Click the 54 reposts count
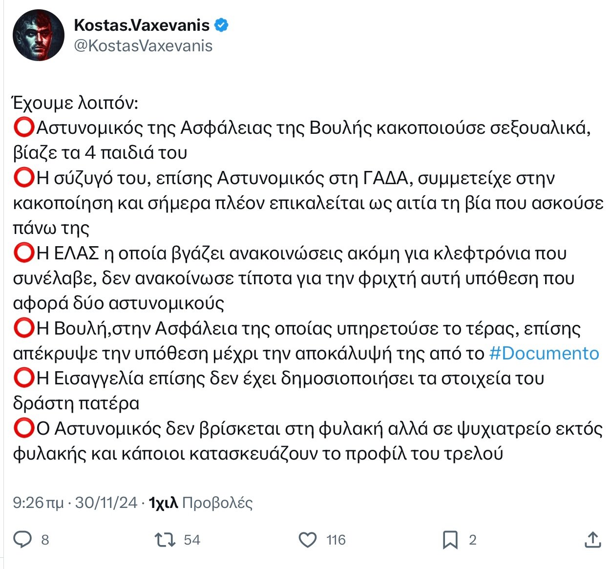 pos(192,540)
